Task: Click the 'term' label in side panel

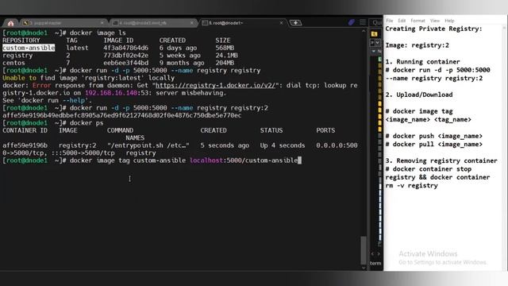Action: point(375,263)
